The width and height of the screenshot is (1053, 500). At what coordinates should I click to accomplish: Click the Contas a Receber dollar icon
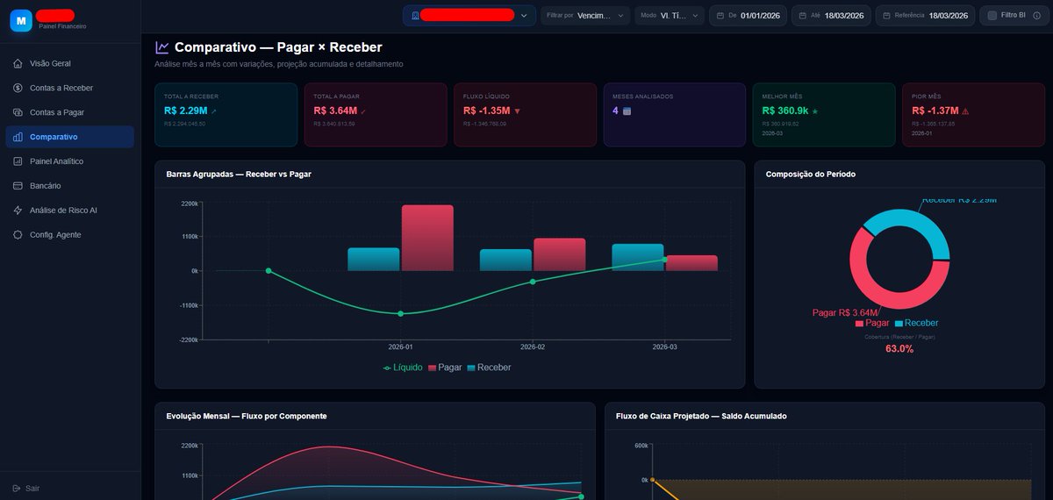(x=18, y=88)
